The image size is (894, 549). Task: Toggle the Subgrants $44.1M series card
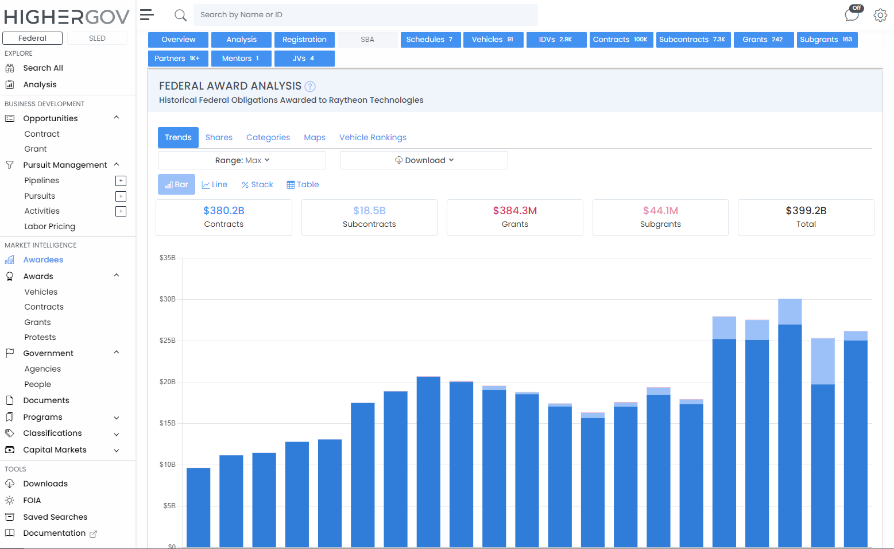(x=660, y=217)
